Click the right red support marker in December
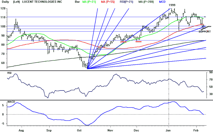Screen dimensions: 213x132 139,42
